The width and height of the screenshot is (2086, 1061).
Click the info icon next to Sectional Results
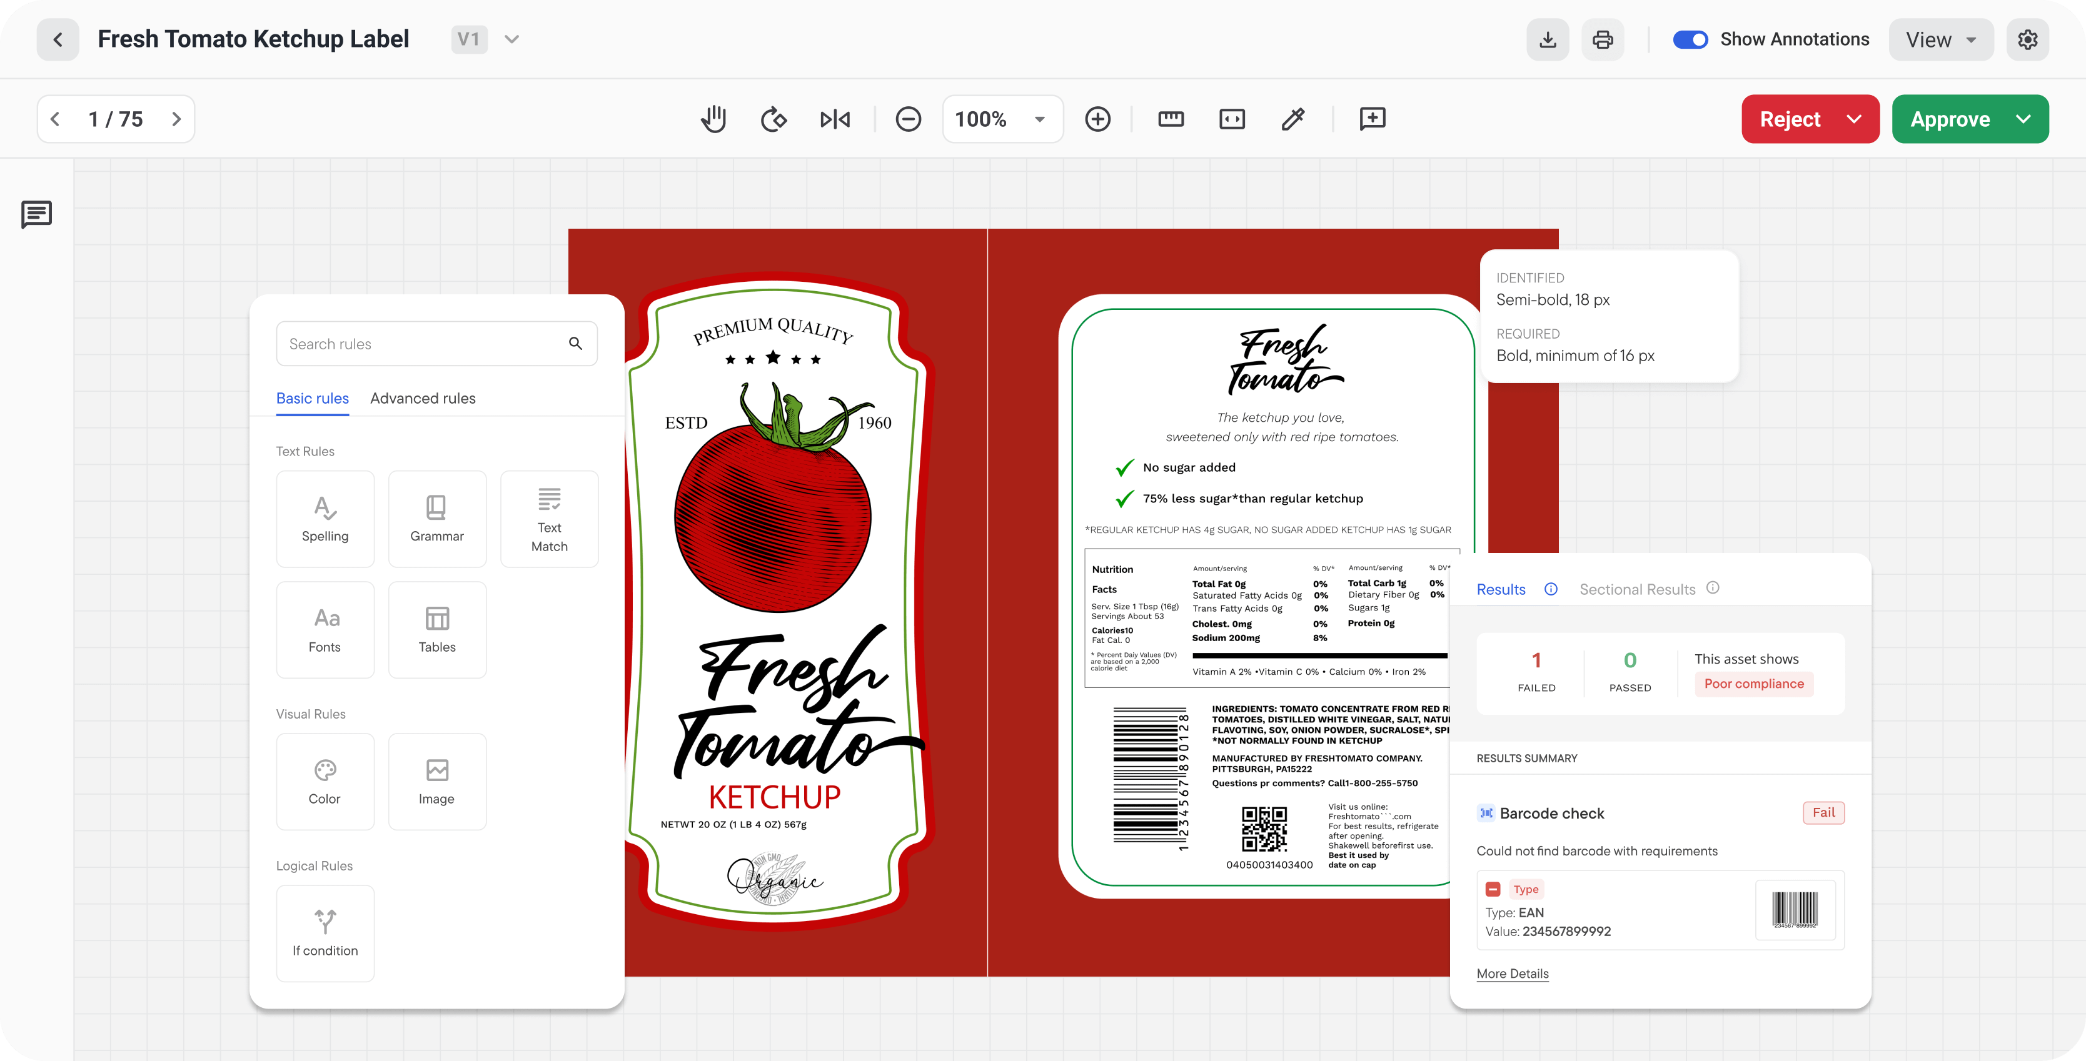(1713, 587)
